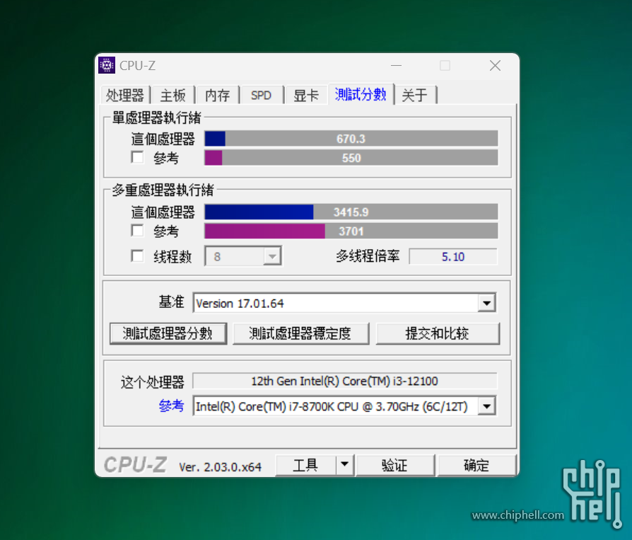
Task: Click the processor name field i3-12100
Action: click(344, 381)
